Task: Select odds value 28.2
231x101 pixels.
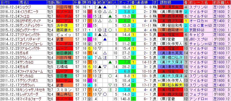Action: [x=124, y=66]
